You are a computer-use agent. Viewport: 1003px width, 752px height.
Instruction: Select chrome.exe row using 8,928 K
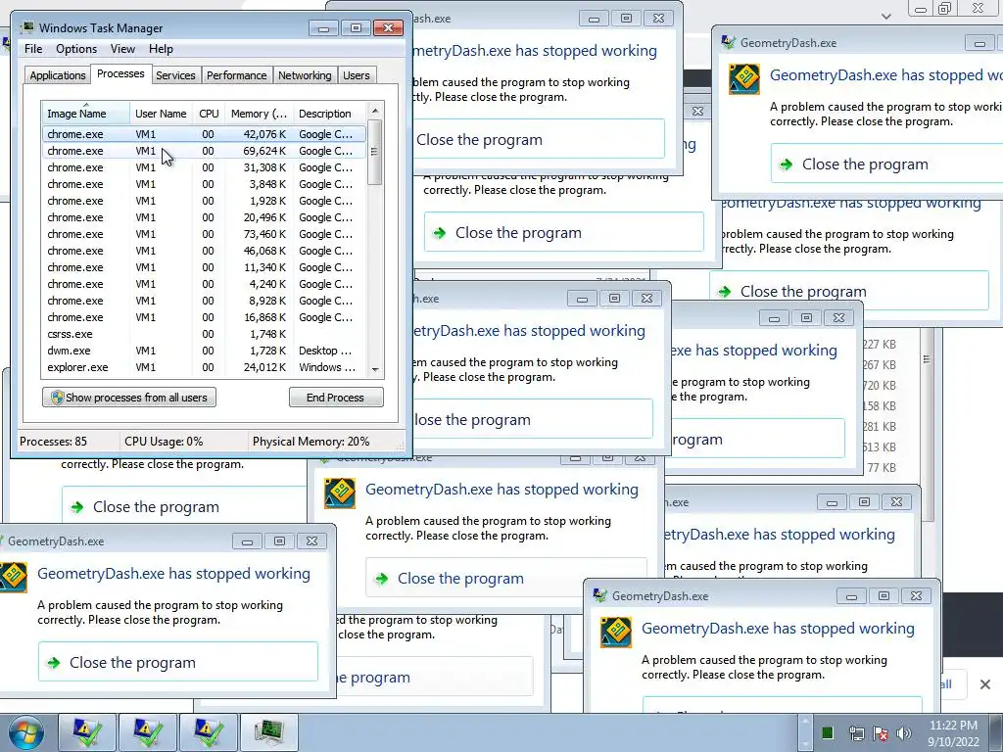click(x=205, y=301)
